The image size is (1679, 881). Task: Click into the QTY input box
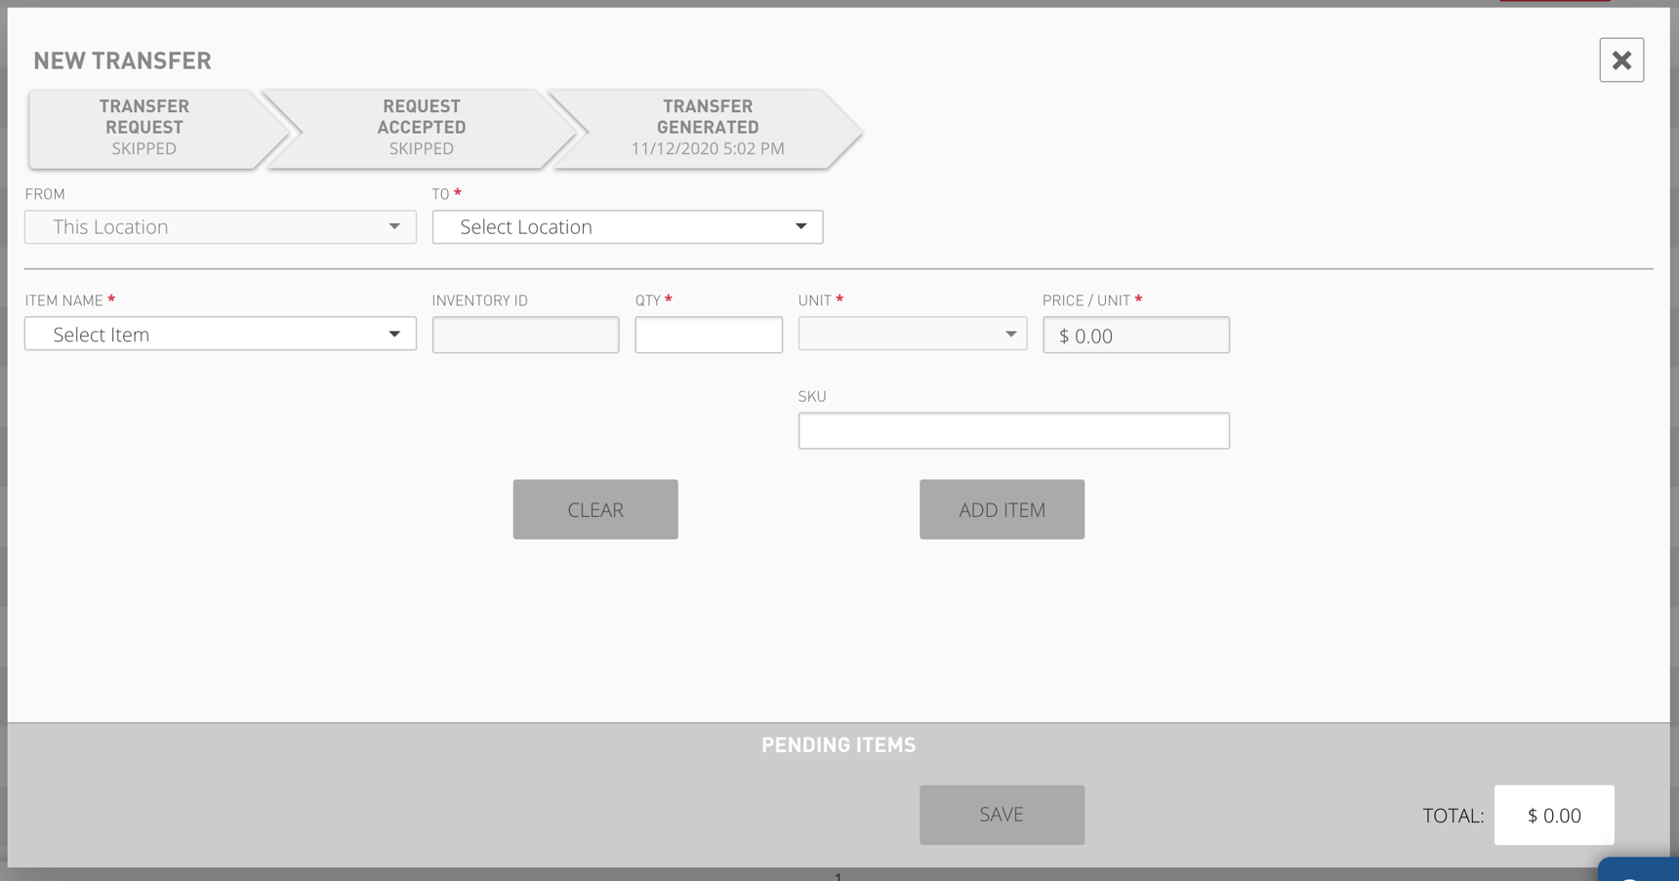click(708, 335)
